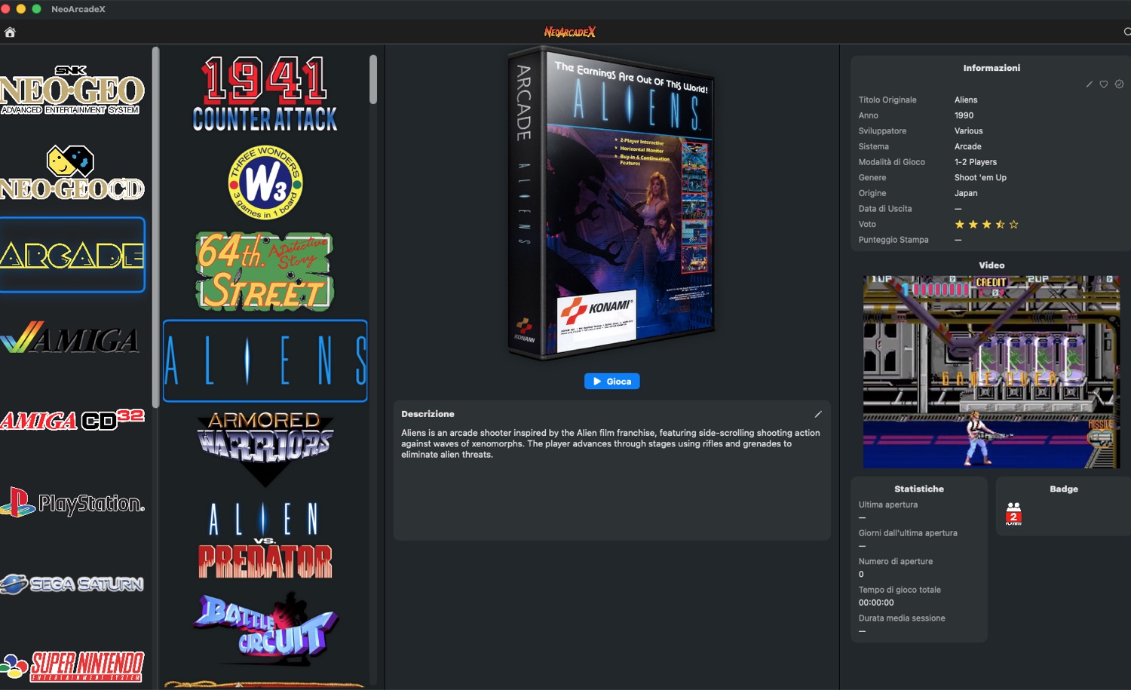Select the Super Nintendo system
Screen dimensions: 1131x690
72,667
